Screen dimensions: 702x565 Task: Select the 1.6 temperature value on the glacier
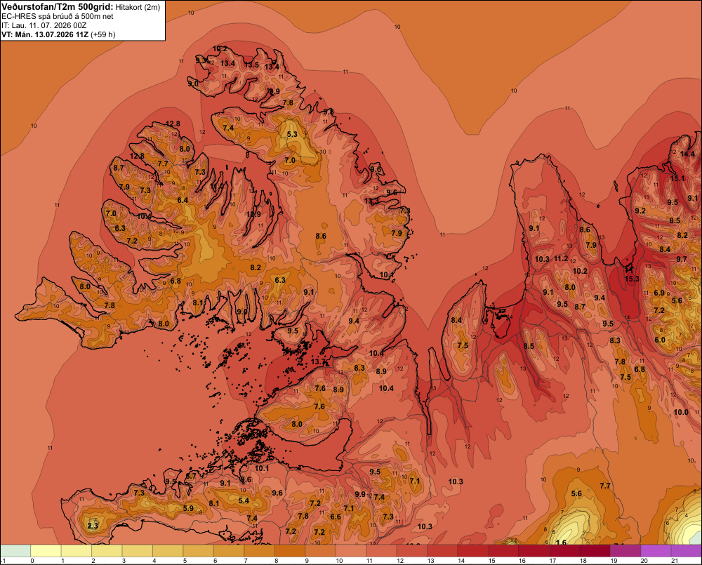coord(561,543)
